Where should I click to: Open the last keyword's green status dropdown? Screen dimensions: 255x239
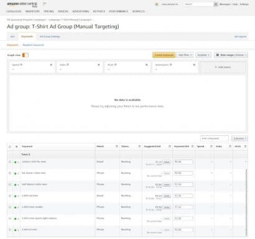click(x=16, y=230)
